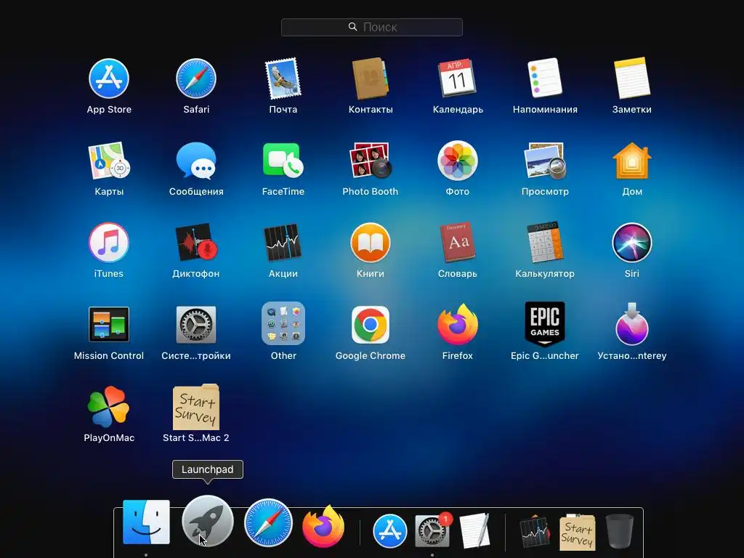Open the Other apps folder
The height and width of the screenshot is (558, 744).
point(283,324)
